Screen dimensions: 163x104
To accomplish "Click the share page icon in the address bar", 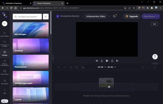I will tap(130, 8).
